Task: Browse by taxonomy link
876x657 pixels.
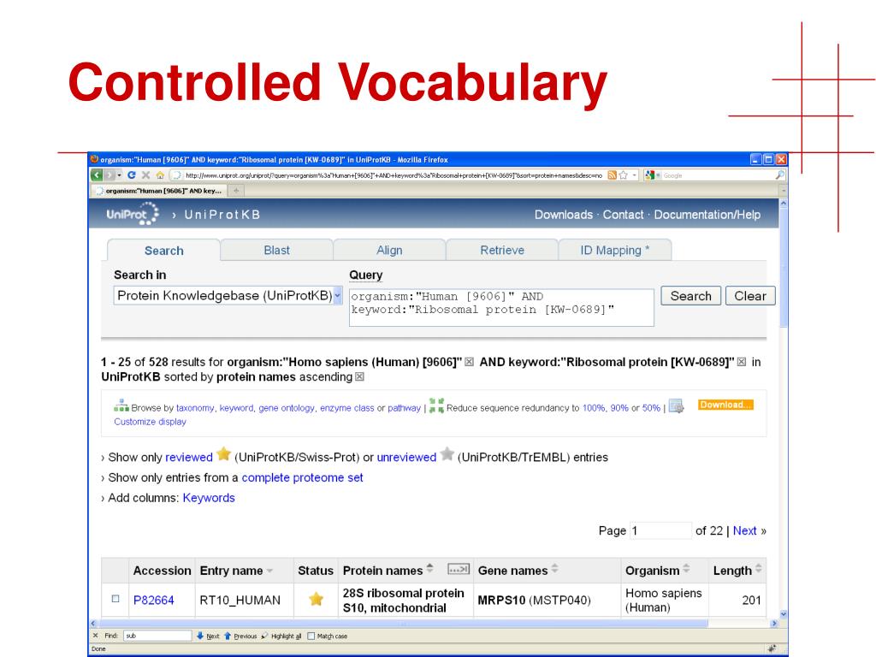Action: [195, 408]
